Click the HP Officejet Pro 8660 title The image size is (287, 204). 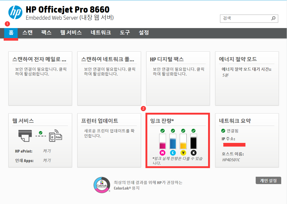pos(68,9)
